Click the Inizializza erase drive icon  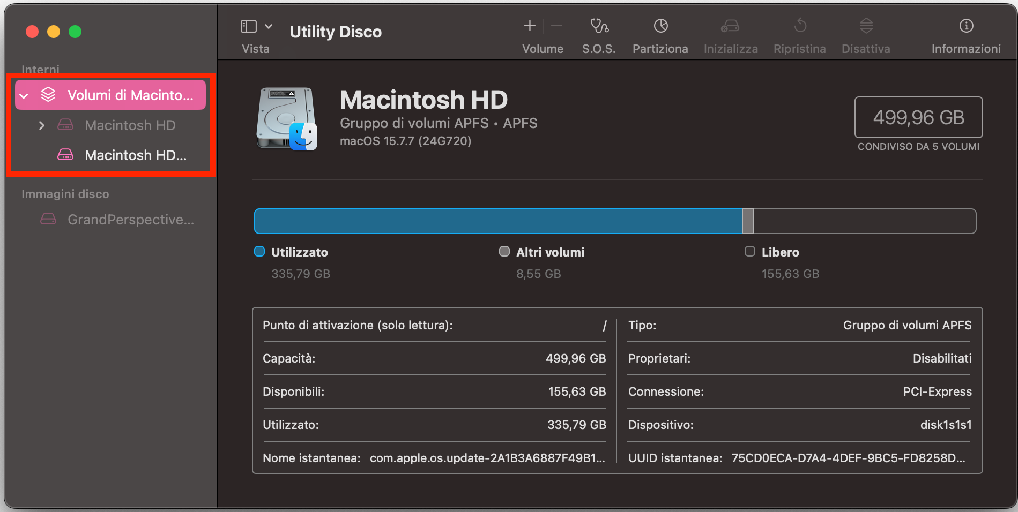pos(730,26)
